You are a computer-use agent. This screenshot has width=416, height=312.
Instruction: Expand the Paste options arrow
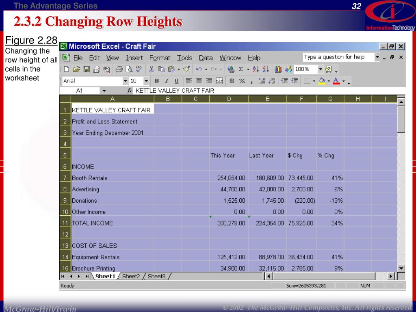179,69
